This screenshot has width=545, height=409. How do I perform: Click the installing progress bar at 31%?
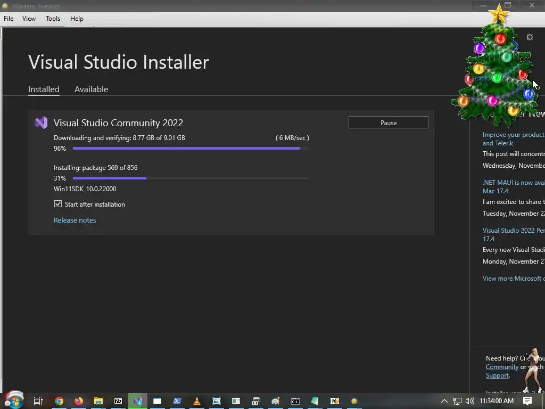pos(191,178)
